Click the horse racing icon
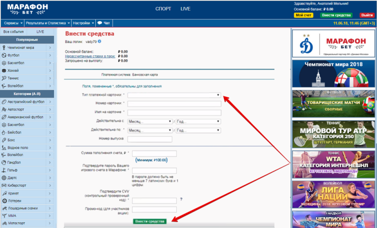The height and width of the screenshot is (228, 377). point(4,208)
